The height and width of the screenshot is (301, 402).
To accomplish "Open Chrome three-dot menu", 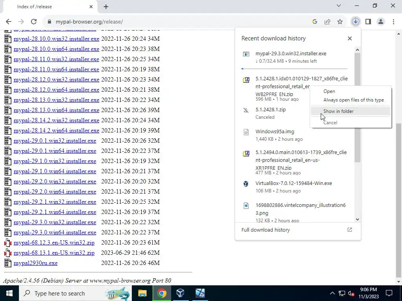I will (393, 22).
